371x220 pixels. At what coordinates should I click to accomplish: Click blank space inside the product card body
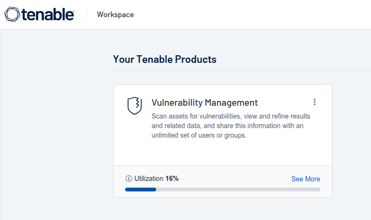coord(222,153)
